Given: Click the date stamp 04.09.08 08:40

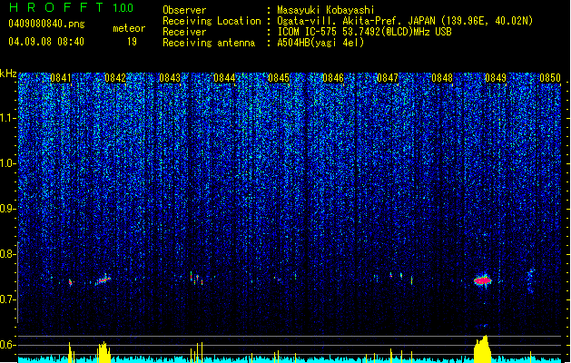Looking at the screenshot, I should [x=46, y=42].
